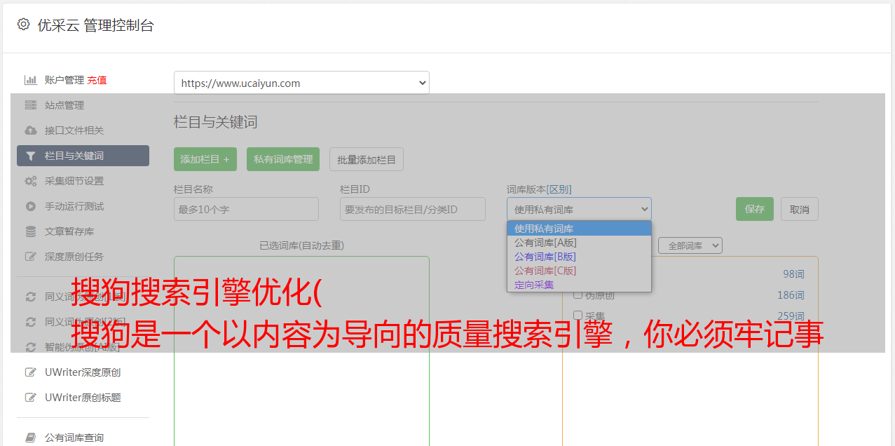The image size is (895, 446).
Task: Tick the 采集 wordlist checkbox
Action: click(578, 316)
